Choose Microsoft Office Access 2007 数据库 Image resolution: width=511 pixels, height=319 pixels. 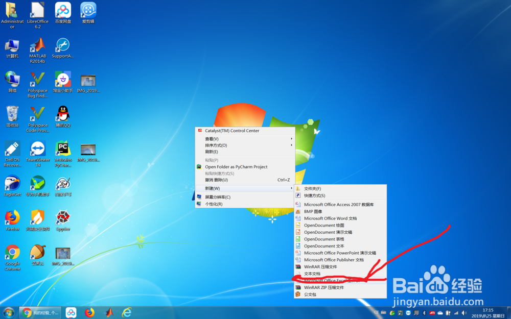[340, 205]
